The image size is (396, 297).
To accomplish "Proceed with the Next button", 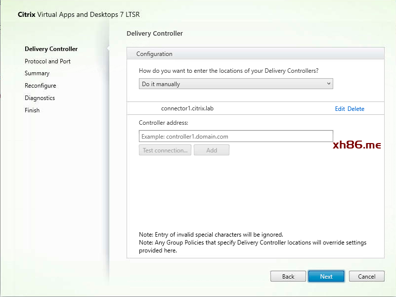I will pyautogui.click(x=326, y=276).
